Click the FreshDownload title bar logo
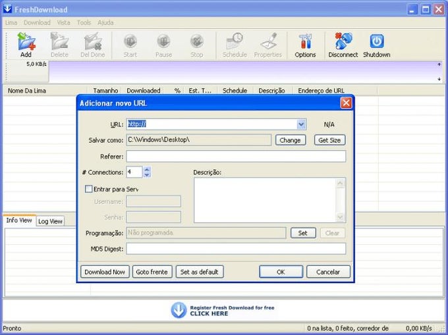Image resolution: width=448 pixels, height=335 pixels. [7, 9]
